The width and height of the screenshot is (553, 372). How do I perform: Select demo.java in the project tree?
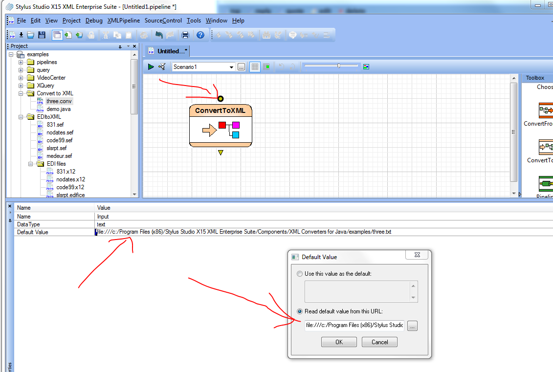tap(59, 109)
